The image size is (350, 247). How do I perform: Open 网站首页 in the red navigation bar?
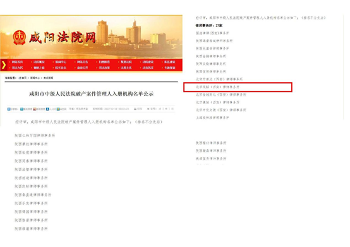click(18, 62)
